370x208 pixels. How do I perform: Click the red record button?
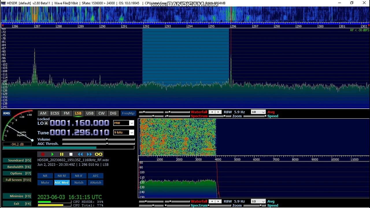click(x=43, y=154)
